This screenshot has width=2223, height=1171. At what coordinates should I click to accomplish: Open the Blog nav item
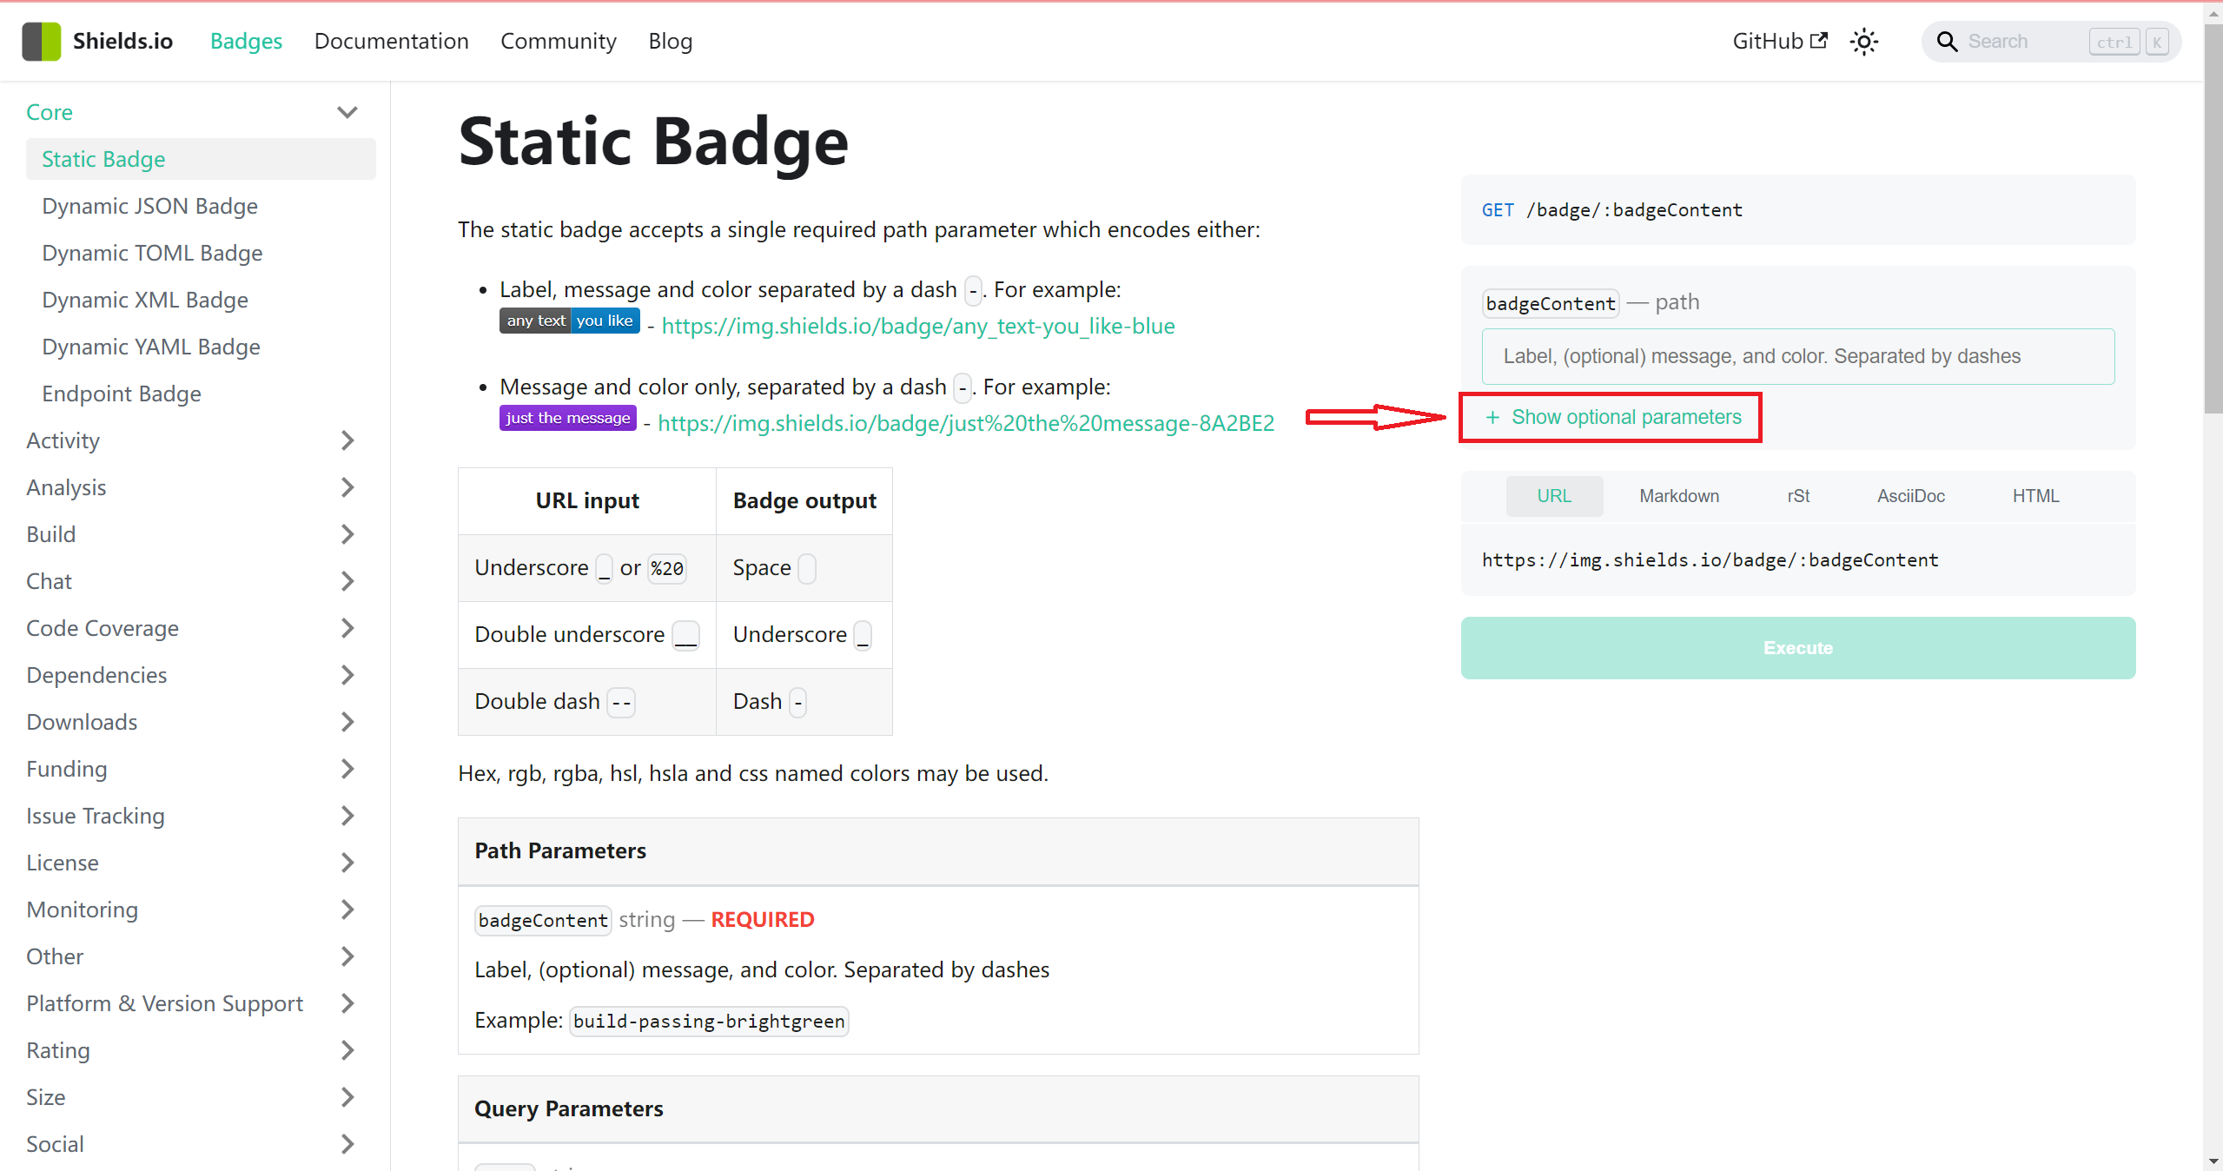pos(670,41)
